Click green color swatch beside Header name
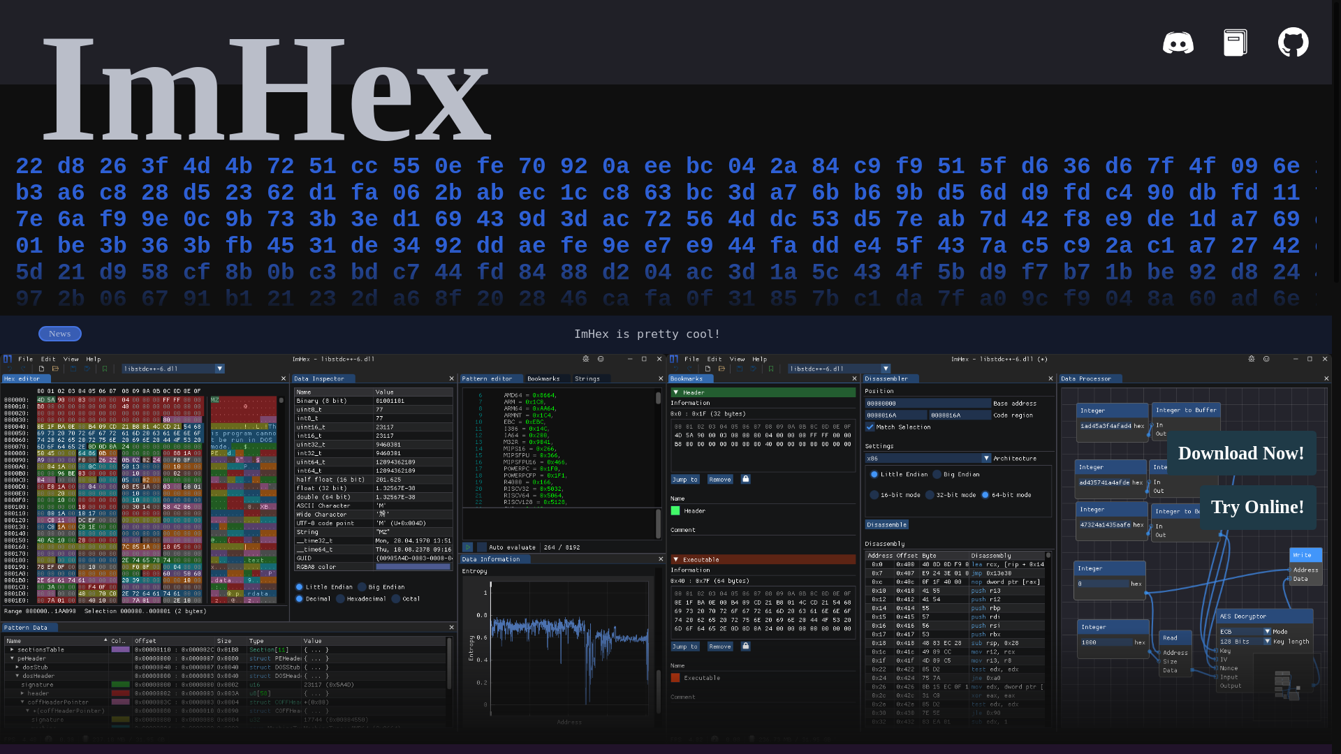Screen dimensions: 1341x754 point(675,510)
